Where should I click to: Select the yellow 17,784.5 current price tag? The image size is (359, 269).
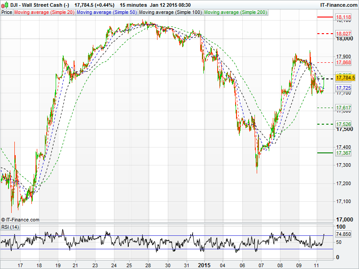[346, 78]
